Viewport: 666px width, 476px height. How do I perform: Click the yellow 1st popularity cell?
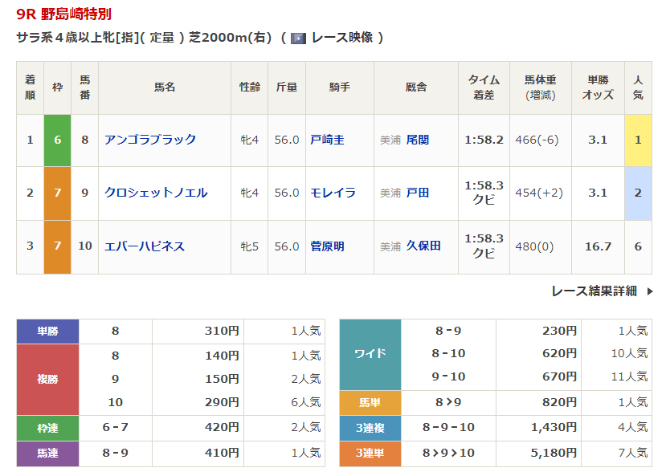(x=638, y=140)
